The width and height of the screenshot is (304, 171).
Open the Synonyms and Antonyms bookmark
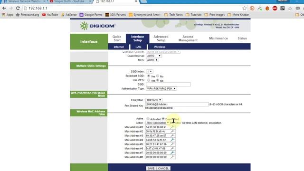[x=144, y=15]
